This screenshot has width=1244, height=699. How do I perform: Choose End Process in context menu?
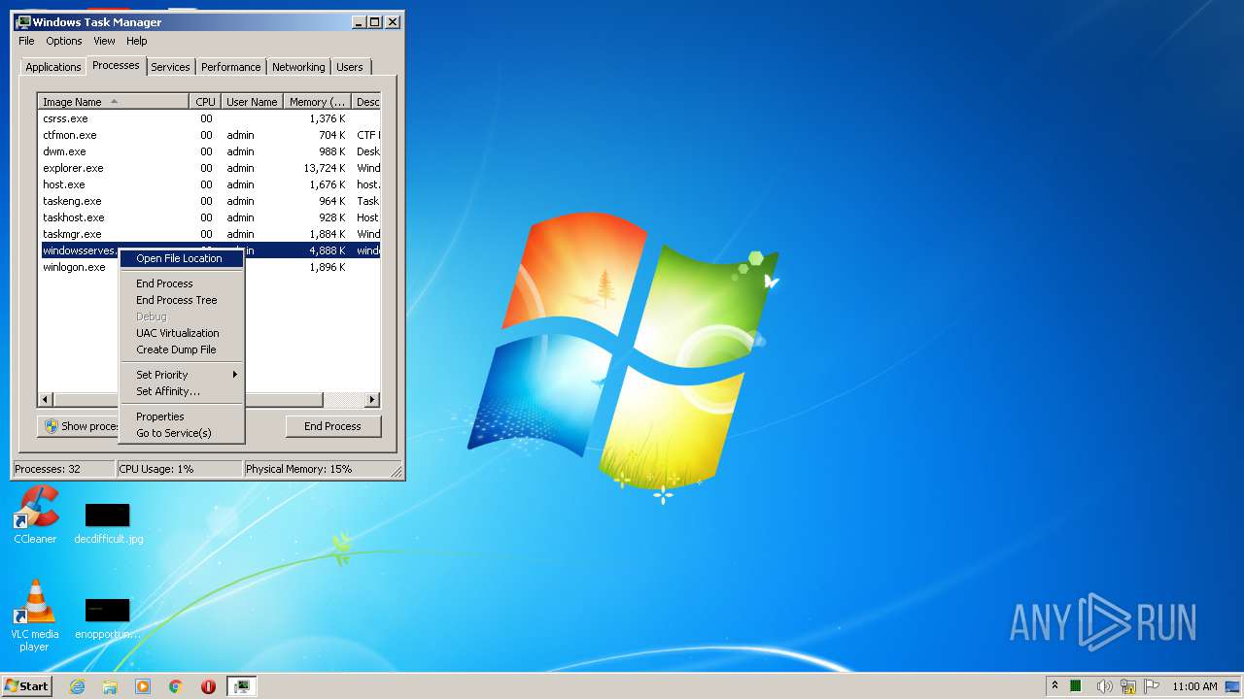[181, 283]
